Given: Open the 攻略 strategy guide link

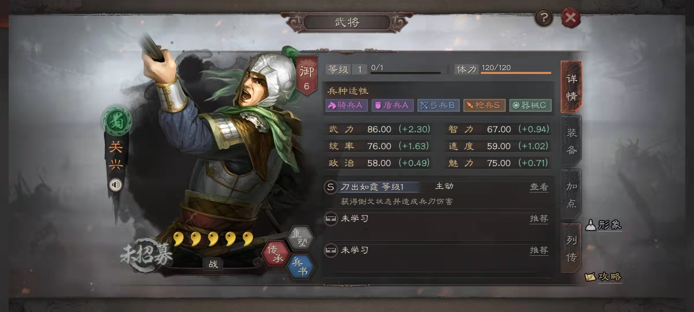Looking at the screenshot, I should [603, 277].
